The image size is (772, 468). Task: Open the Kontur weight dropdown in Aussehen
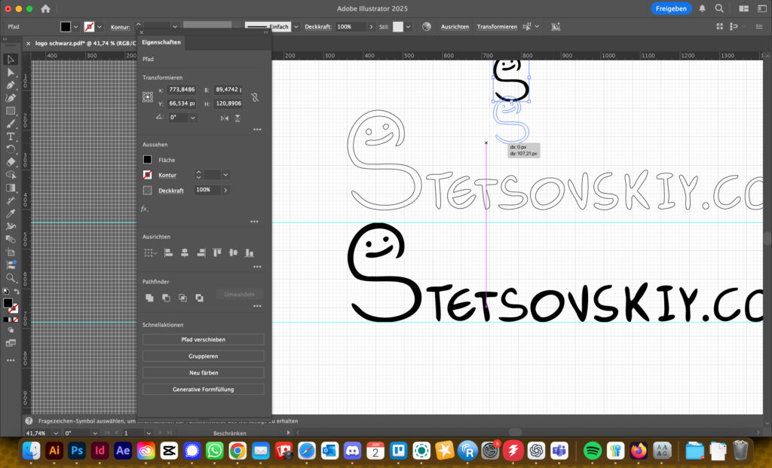[x=225, y=175]
